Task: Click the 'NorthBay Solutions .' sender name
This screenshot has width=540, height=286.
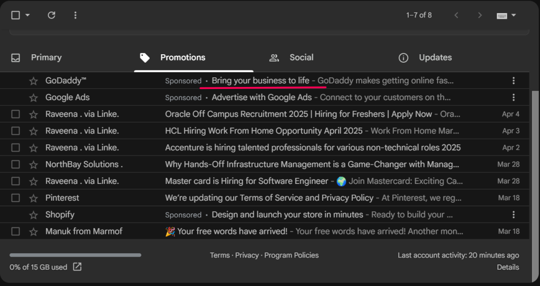Action: 84,164
